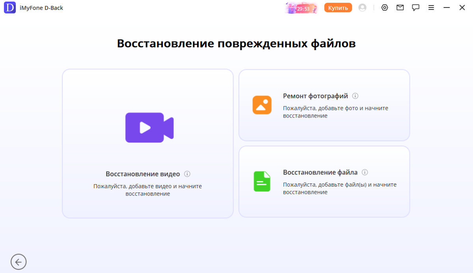The height and width of the screenshot is (273, 473).
Task: Select the Восстановление видео card
Action: point(148,143)
